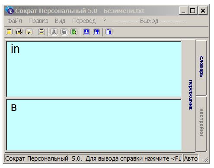
Task: Translate using the blue down-arrow icon
Action: pyautogui.click(x=86, y=32)
